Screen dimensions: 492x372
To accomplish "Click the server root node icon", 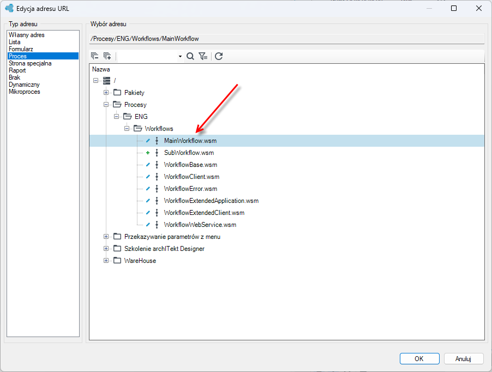I will tap(107, 81).
